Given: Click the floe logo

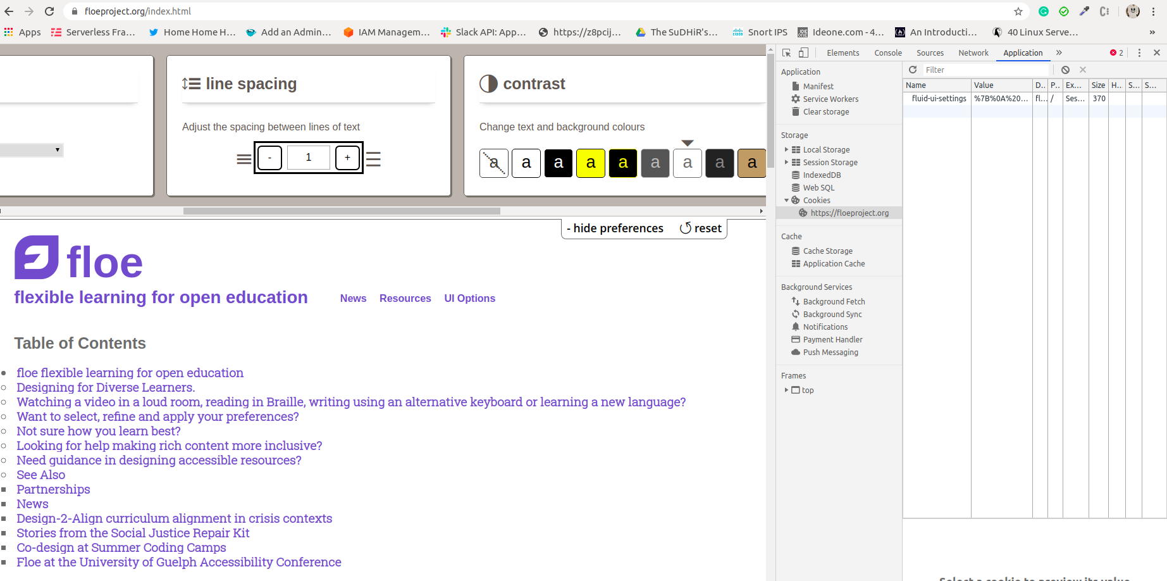Looking at the screenshot, I should pyautogui.click(x=78, y=258).
